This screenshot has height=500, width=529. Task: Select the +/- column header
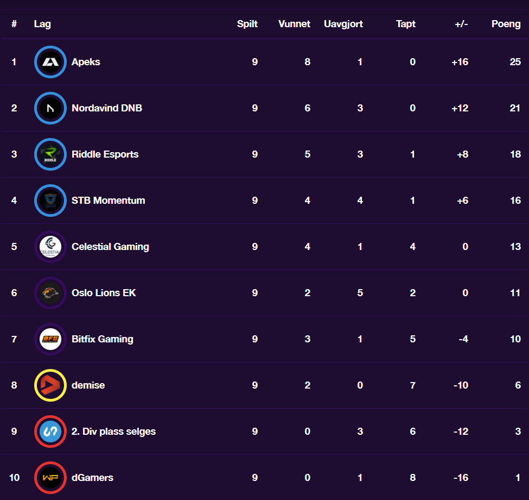click(x=461, y=24)
